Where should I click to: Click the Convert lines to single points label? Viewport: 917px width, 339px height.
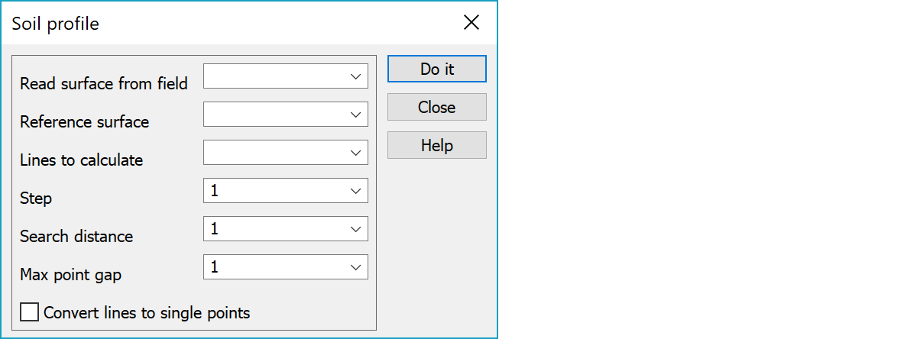[x=147, y=312]
